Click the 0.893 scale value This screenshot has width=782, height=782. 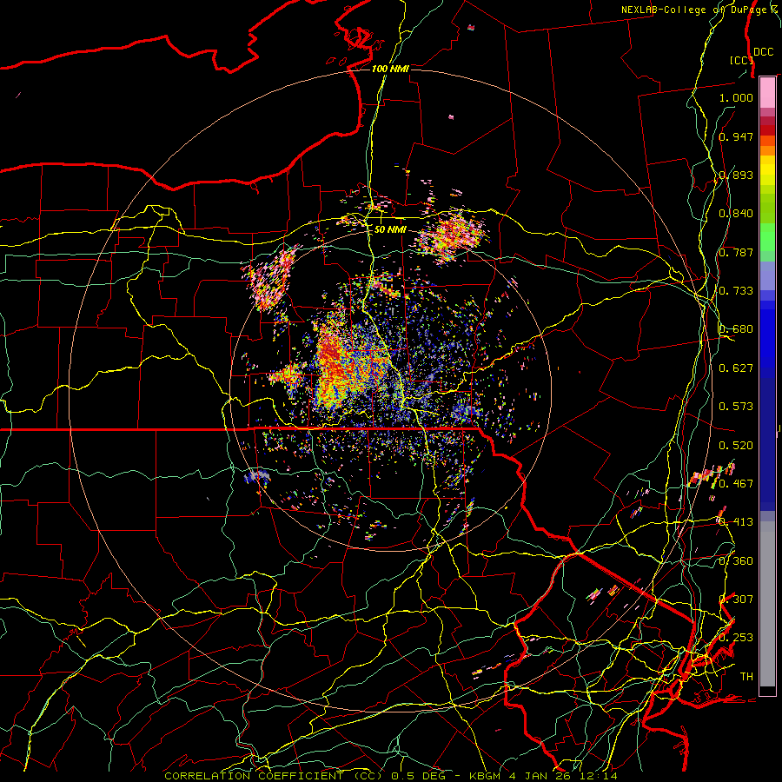pos(736,175)
